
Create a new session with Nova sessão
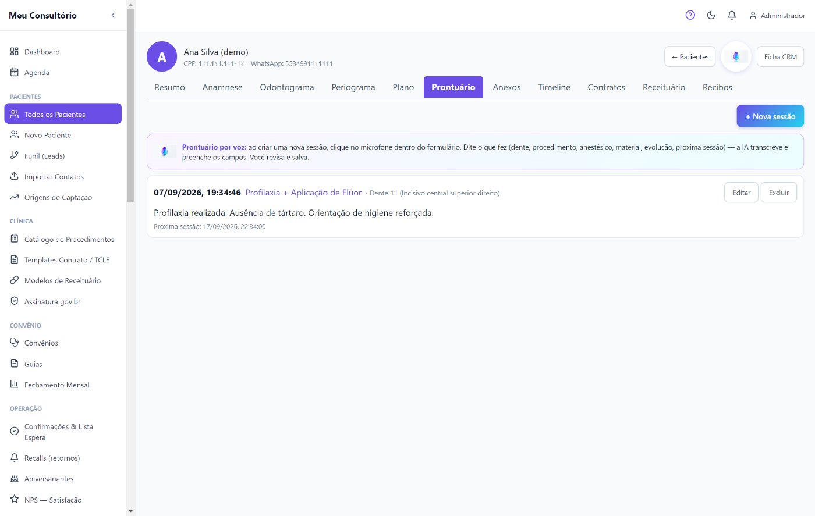(x=770, y=116)
